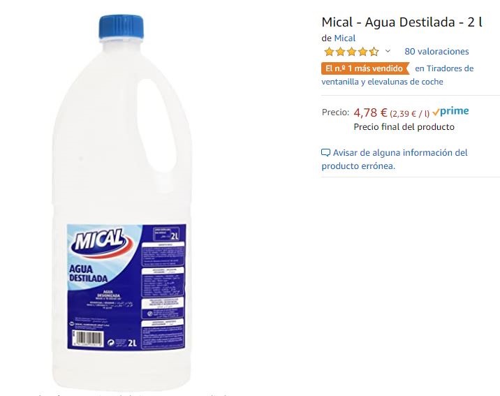Click the El n.º 1 más vendido badge
This screenshot has width=500, height=396.
[365, 68]
